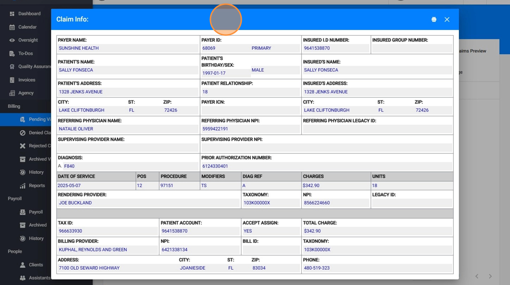Click the Tax ID 966633930 value
Image resolution: width=510 pixels, height=285 pixels.
pos(70,231)
